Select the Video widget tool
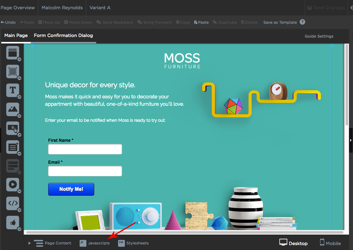Screen dimensions: 353x250 [x=13, y=185]
